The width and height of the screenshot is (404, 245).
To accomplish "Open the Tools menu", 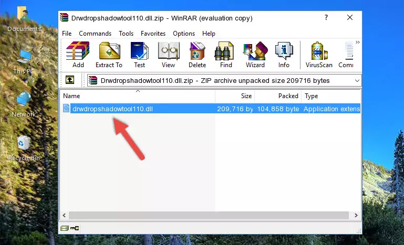I will [126, 34].
